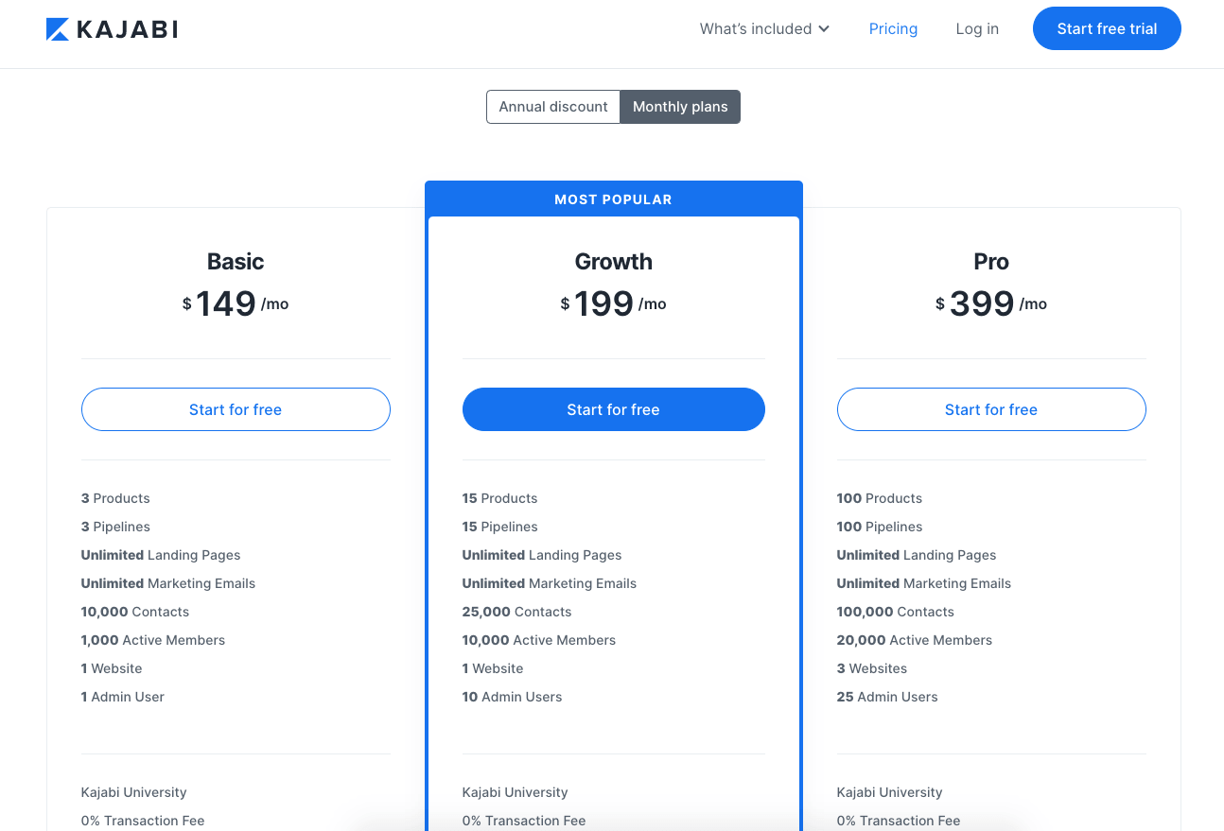Click '15 Pipelines' in Growth plan

pos(499,527)
